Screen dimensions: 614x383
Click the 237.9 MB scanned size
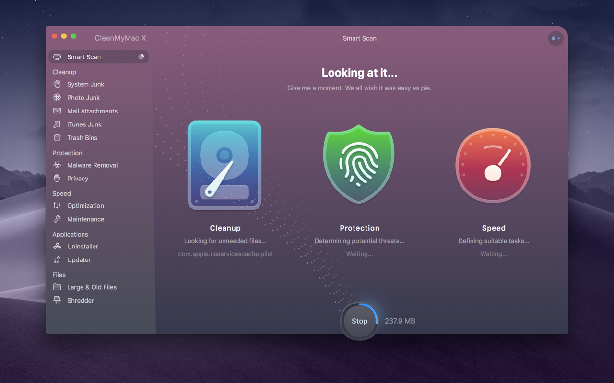point(400,321)
